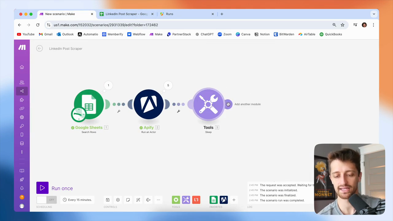
Task: Click Add another module handle
Action: [228, 104]
